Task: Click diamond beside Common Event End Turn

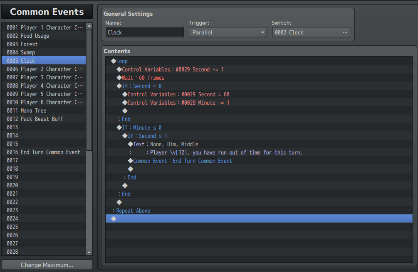Action: click(x=130, y=161)
